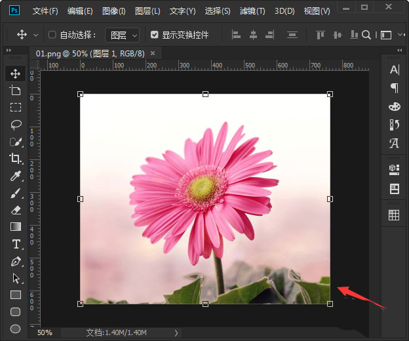This screenshot has height=341, width=409.
Task: Open the 图像(I) menu
Action: pos(114,11)
